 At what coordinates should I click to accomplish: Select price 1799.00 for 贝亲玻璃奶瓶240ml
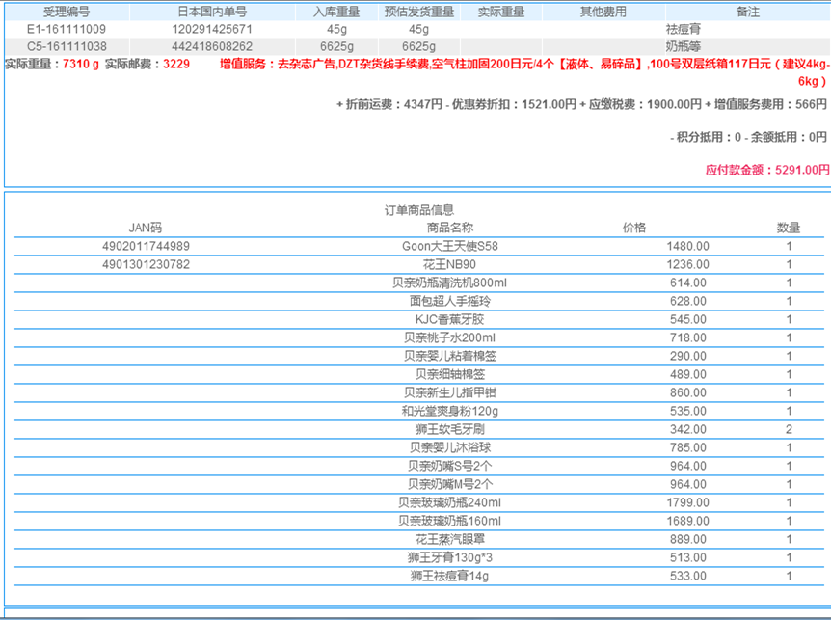688,503
